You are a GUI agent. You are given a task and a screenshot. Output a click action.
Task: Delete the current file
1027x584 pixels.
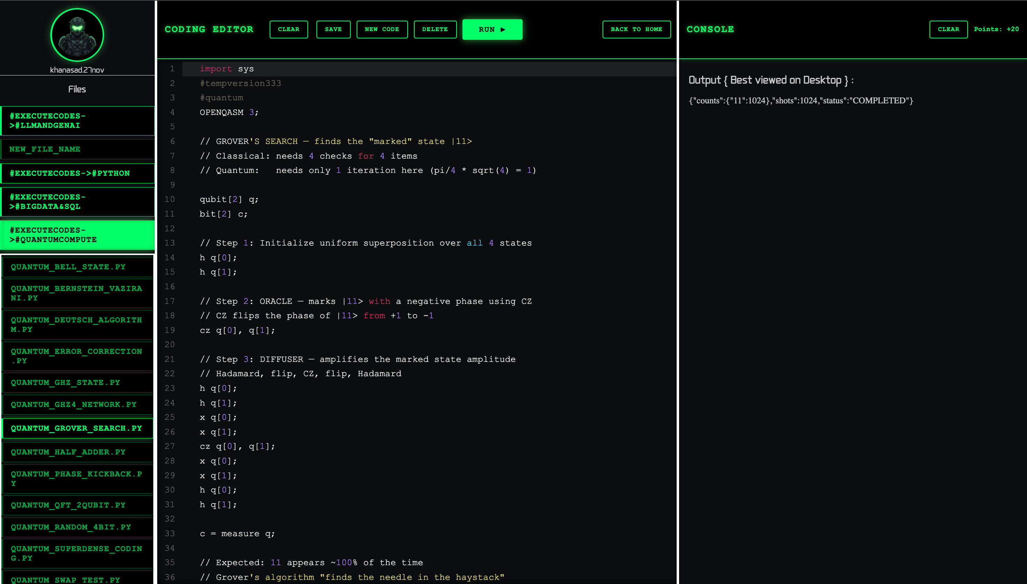click(x=435, y=29)
